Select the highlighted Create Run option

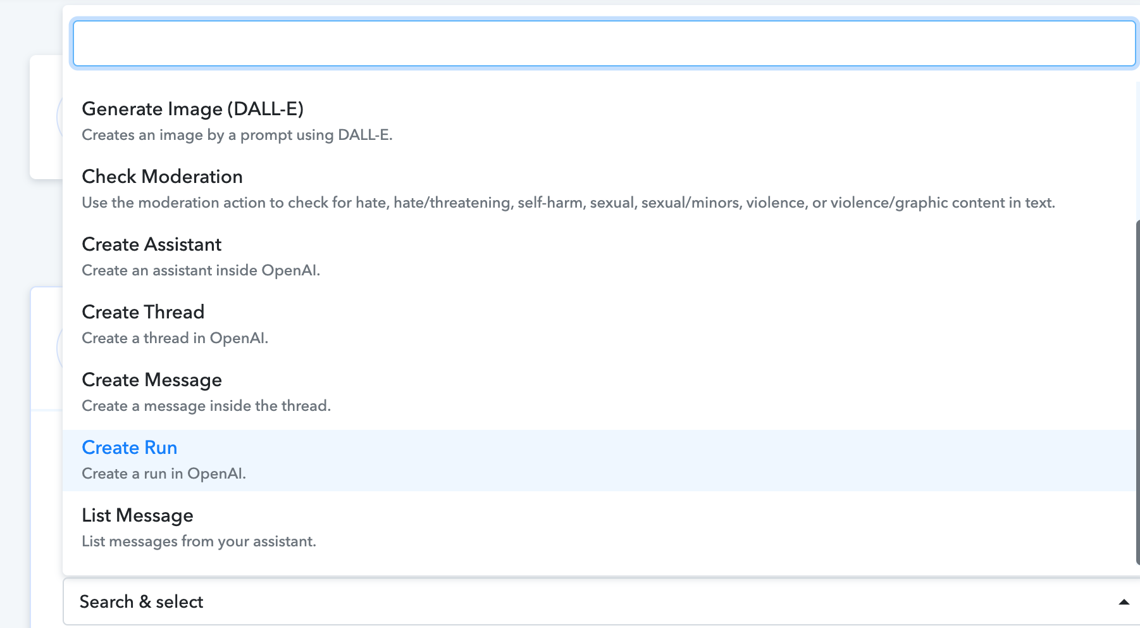tap(599, 460)
